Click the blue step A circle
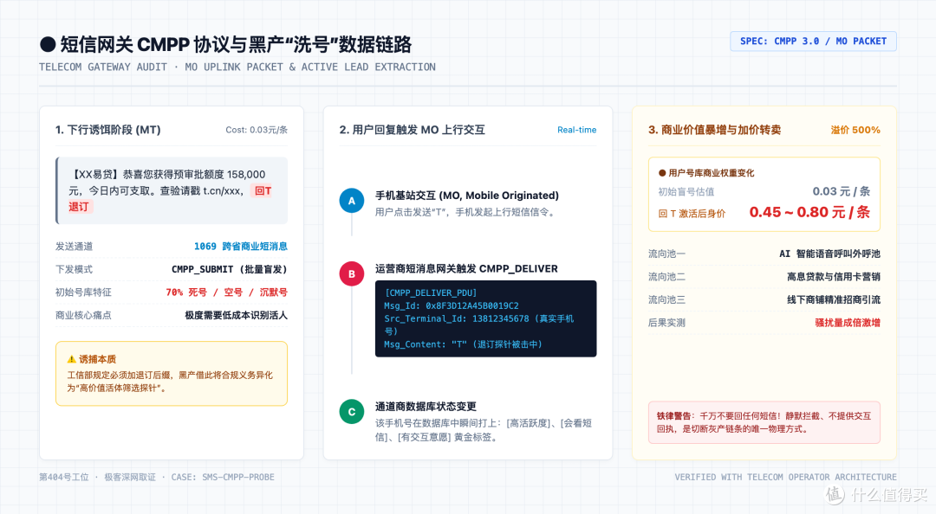This screenshot has width=936, height=514. (x=352, y=201)
